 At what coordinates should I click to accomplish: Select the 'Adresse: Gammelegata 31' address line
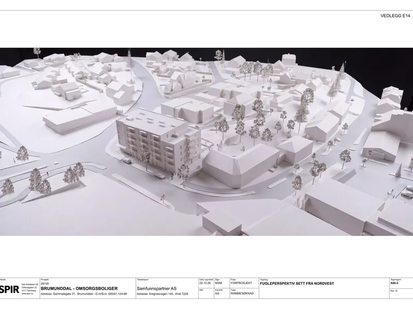[x=84, y=294]
